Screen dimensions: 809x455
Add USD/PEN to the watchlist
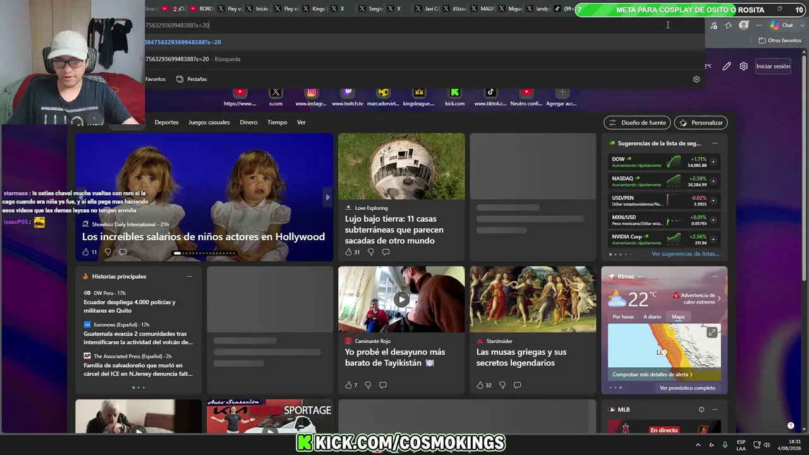click(713, 200)
